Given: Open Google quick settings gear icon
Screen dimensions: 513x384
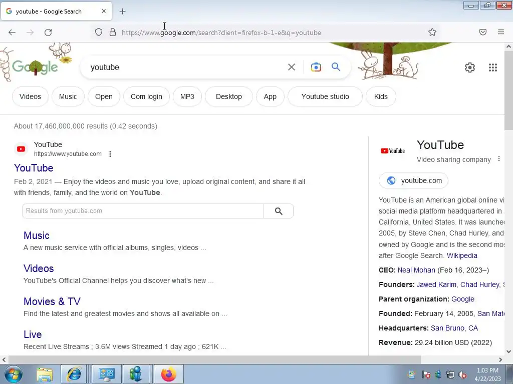Looking at the screenshot, I should (470, 67).
